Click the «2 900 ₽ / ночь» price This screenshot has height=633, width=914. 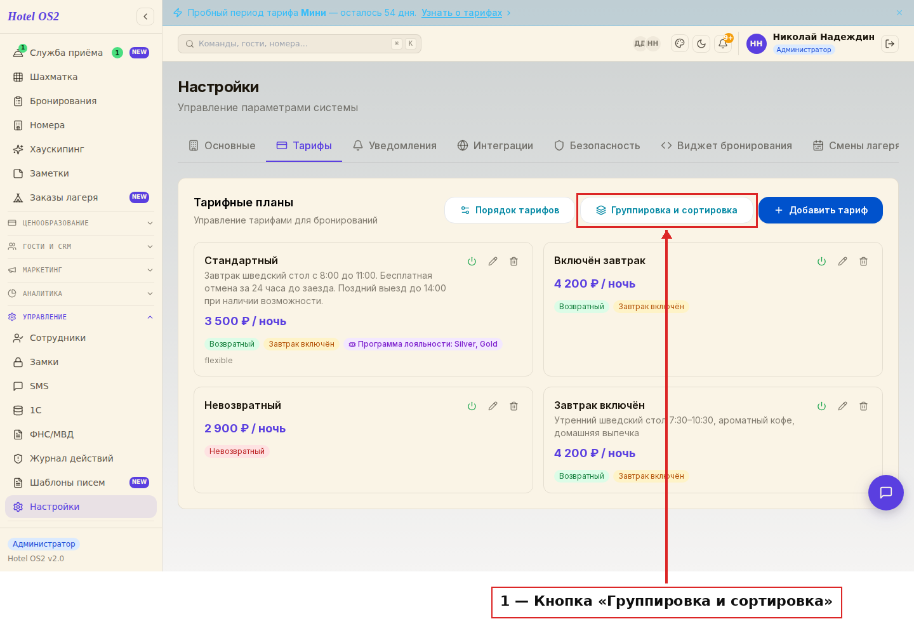245,429
